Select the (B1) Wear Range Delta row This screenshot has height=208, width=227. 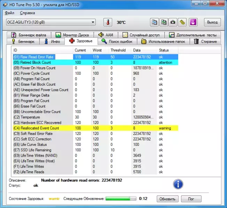[95, 95]
